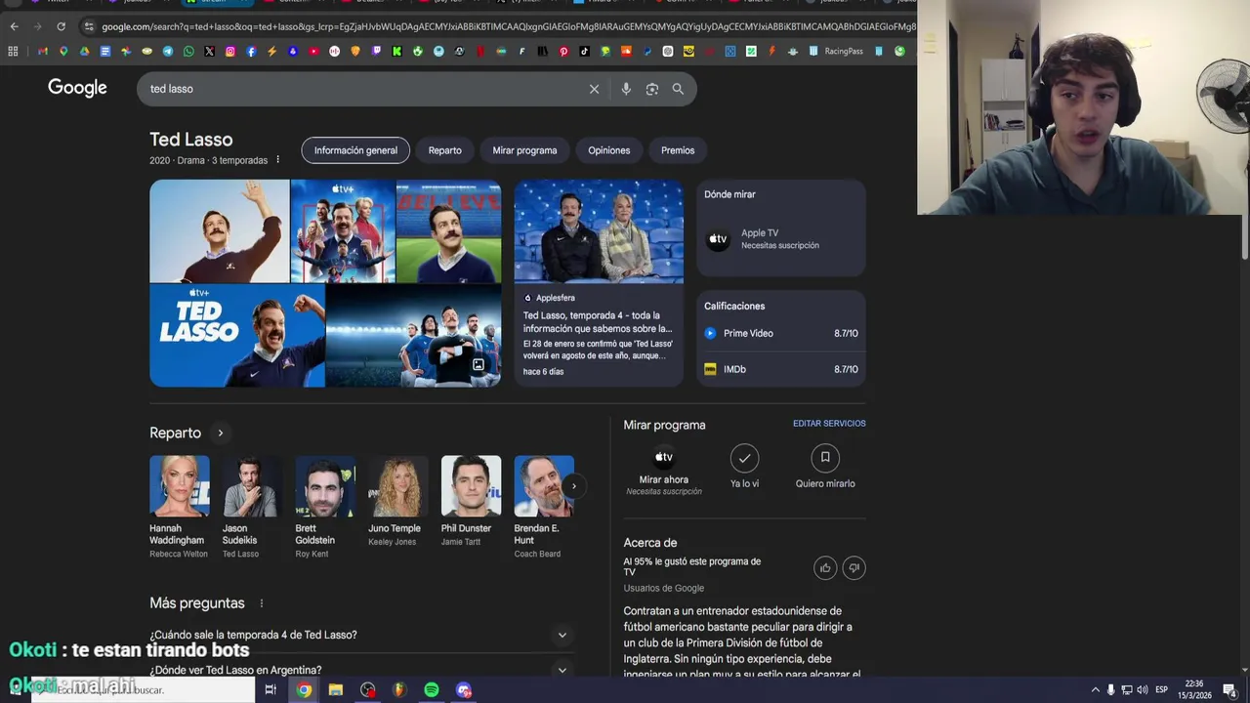Screen dimensions: 1250x703
Task: Open the Kick bookmark icon
Action: click(x=396, y=51)
